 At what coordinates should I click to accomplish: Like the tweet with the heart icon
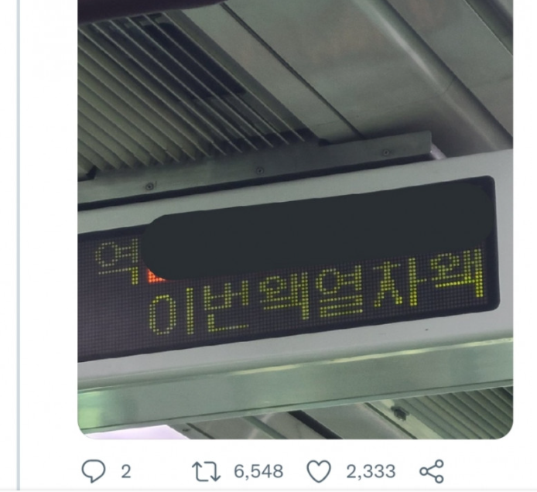(318, 470)
